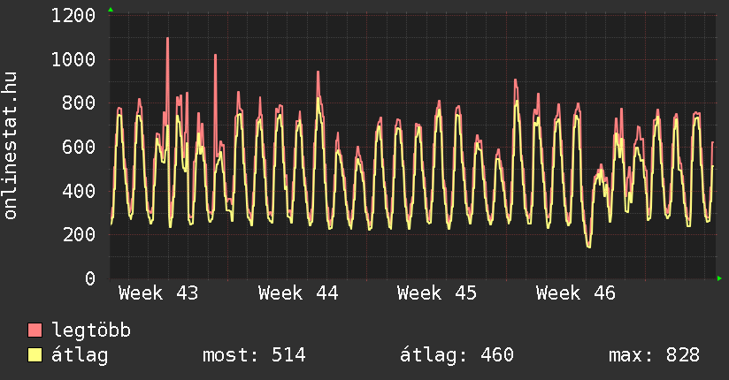Select the Week 46 axis label
Screen dimensions: 729x380
[576, 293]
